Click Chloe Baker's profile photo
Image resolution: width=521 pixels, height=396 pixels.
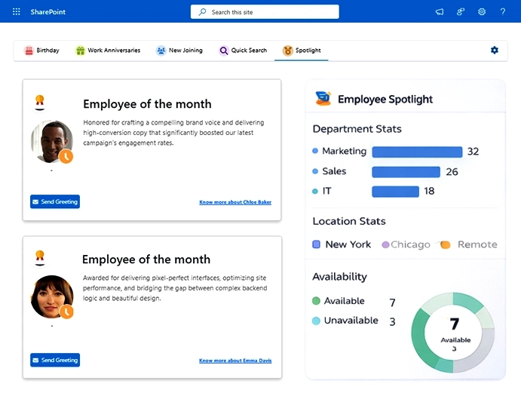pyautogui.click(x=51, y=141)
